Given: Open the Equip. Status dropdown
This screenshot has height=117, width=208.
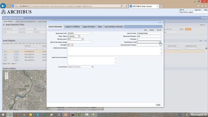Looking at the screenshot, I should 74,36.
